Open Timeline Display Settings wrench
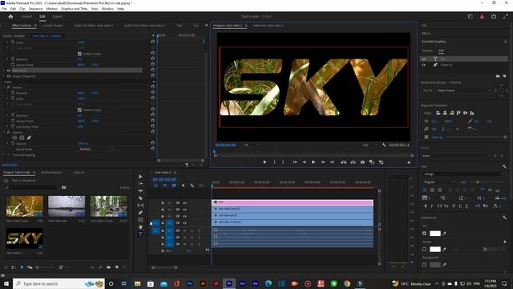 click(192, 185)
